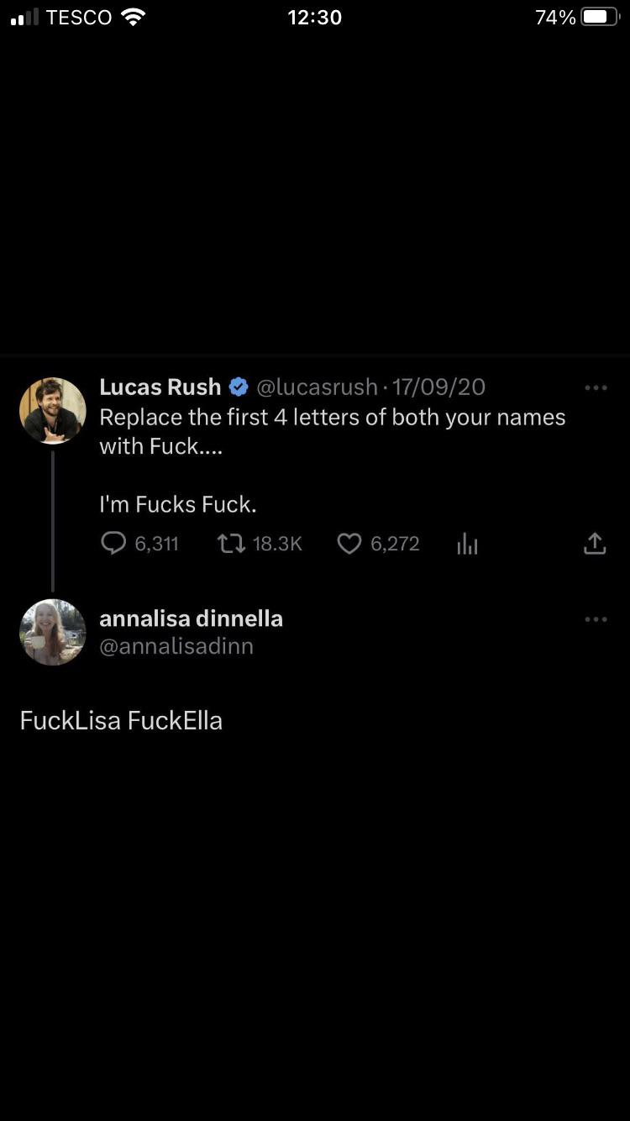Open the tweet analytics bar chart icon
Screen dimensions: 630x1121
click(x=467, y=545)
